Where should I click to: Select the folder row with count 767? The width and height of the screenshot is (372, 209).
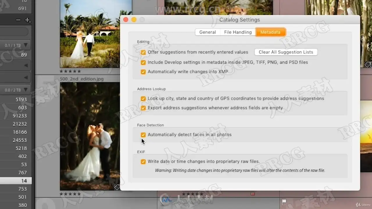click(16, 173)
